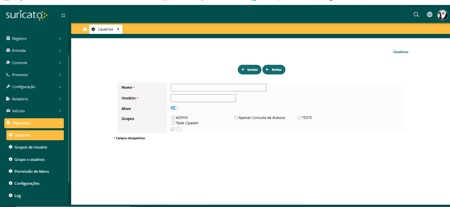The width and height of the screenshot is (450, 207).
Task: Expand the Veículo menu chevron
Action: pos(60,111)
